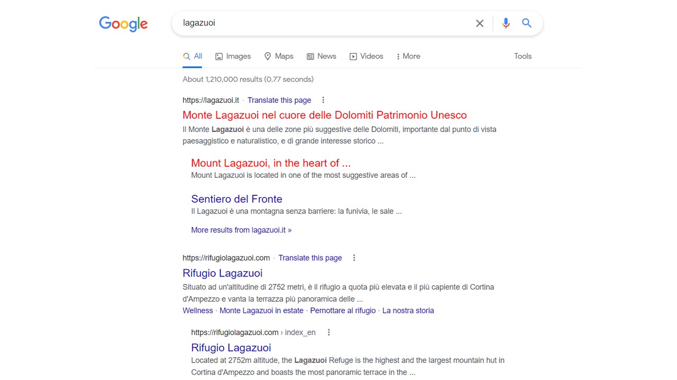Click the blue magnifying glass search button

point(527,23)
